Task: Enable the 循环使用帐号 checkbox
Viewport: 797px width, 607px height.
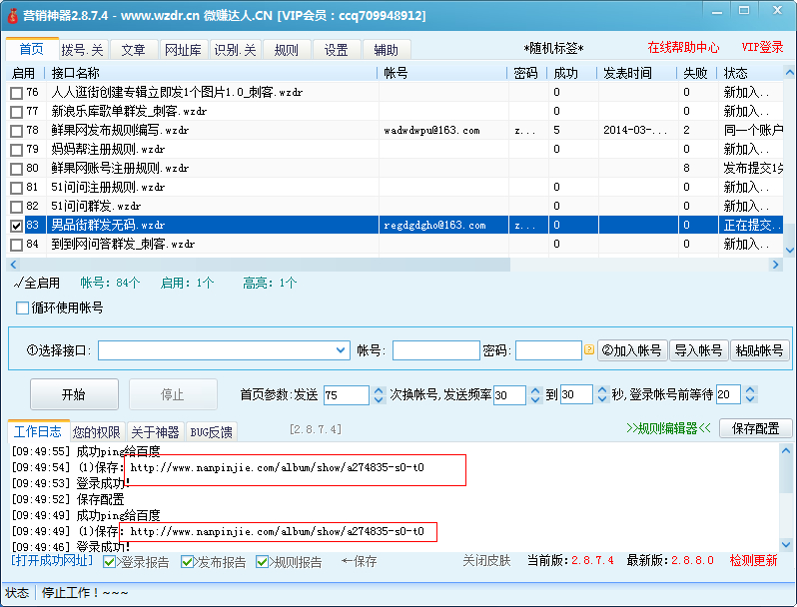Action: [23, 307]
